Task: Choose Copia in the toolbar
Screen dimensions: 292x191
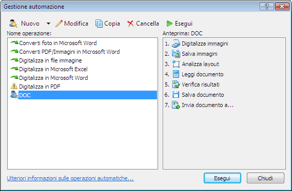Action: tap(112, 24)
